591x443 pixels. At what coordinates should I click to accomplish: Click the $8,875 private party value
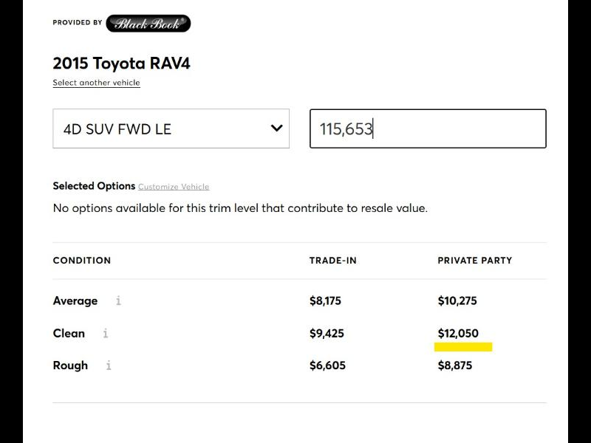[454, 365]
